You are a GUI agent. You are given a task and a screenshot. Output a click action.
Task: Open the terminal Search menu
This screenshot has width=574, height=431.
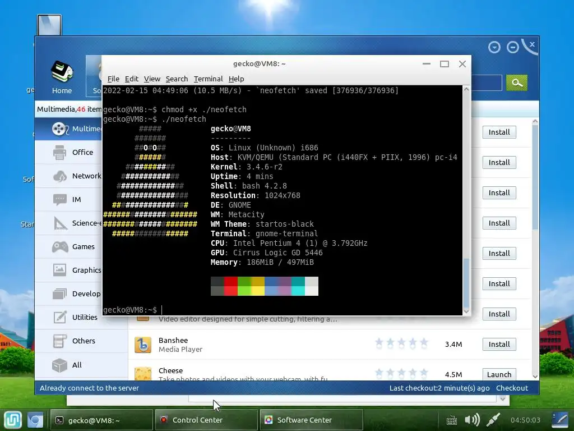pos(177,79)
